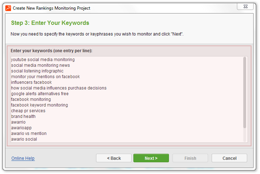Click the 'awario vs mention' keyword entry
The width and height of the screenshot is (260, 174).
(x=29, y=134)
